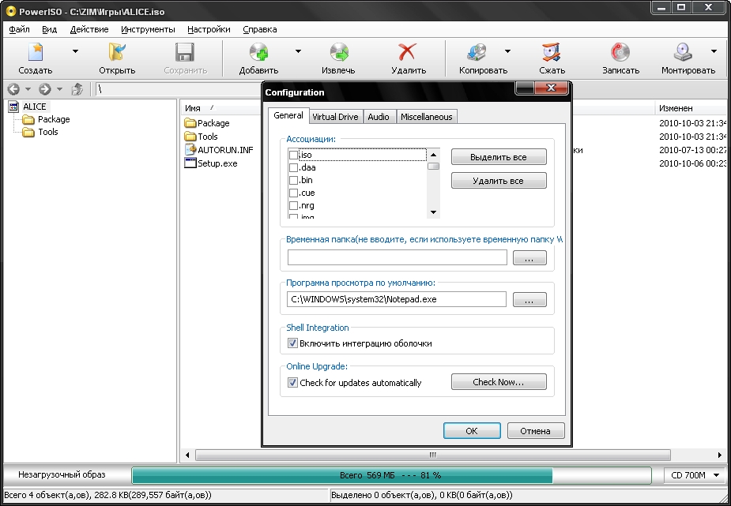Click the temporary folder input field
This screenshot has width=731, height=506.
[x=398, y=257]
